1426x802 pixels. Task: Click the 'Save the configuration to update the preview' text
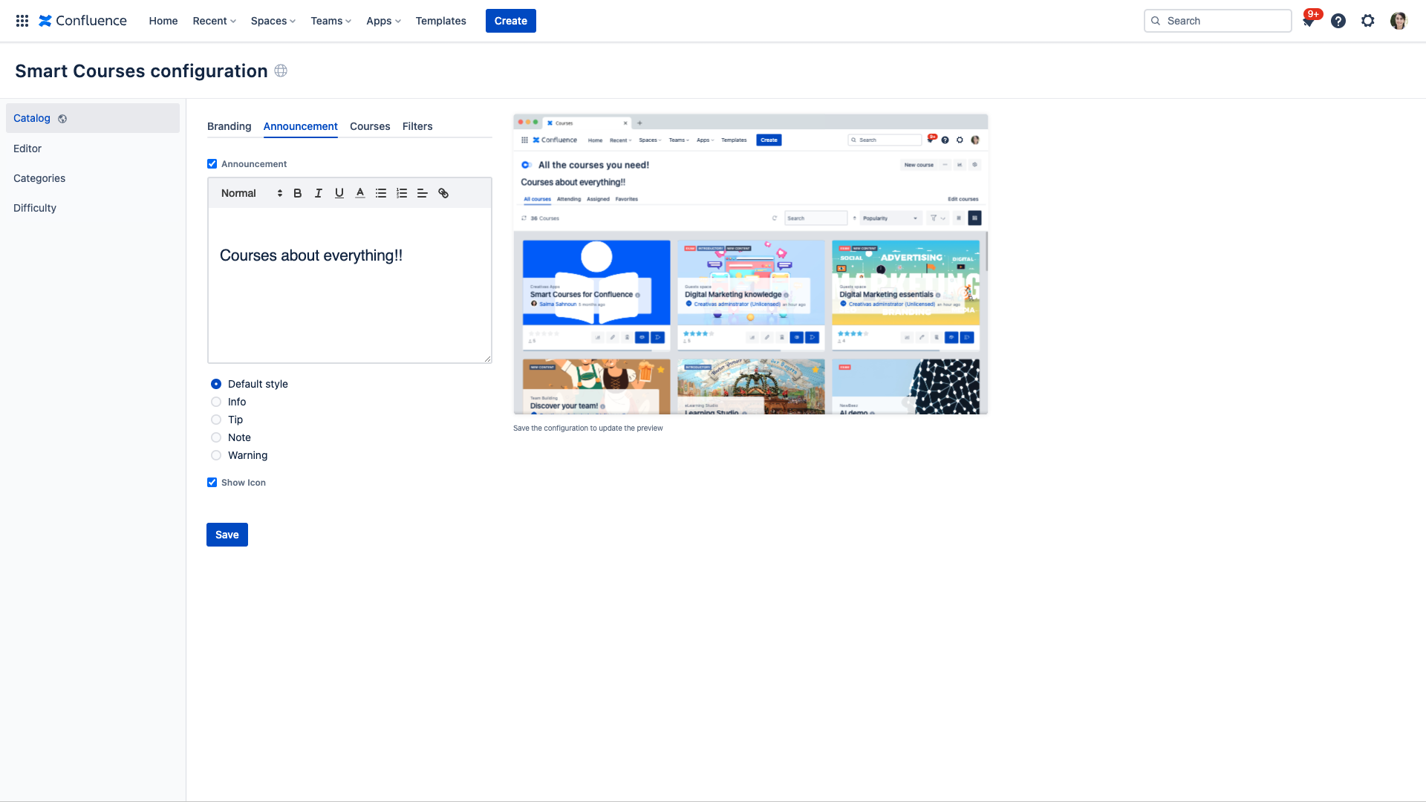click(x=588, y=428)
